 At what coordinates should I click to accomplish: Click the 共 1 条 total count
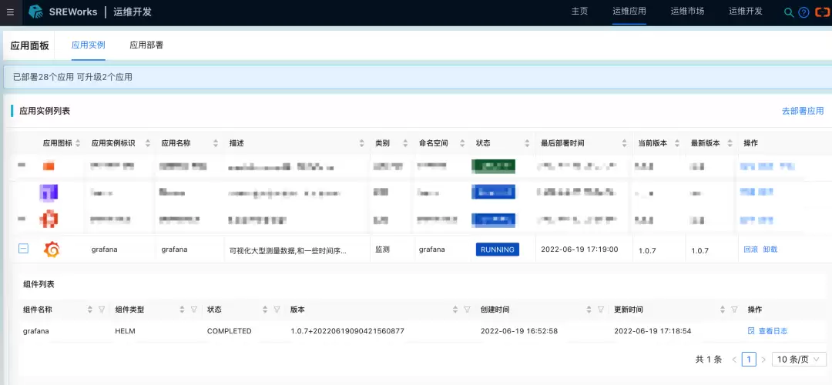(x=709, y=360)
